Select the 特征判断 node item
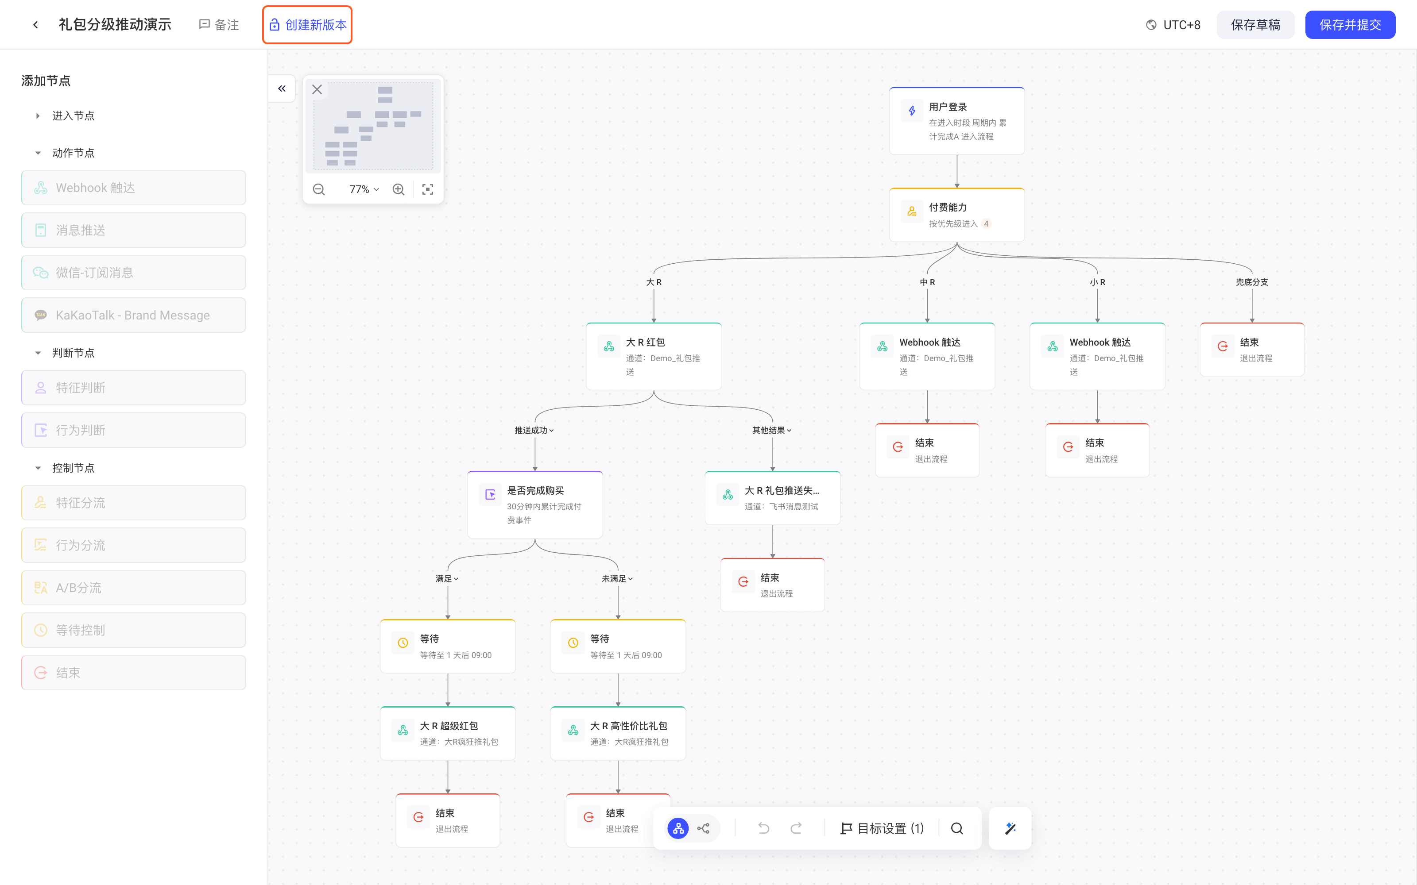 point(133,388)
